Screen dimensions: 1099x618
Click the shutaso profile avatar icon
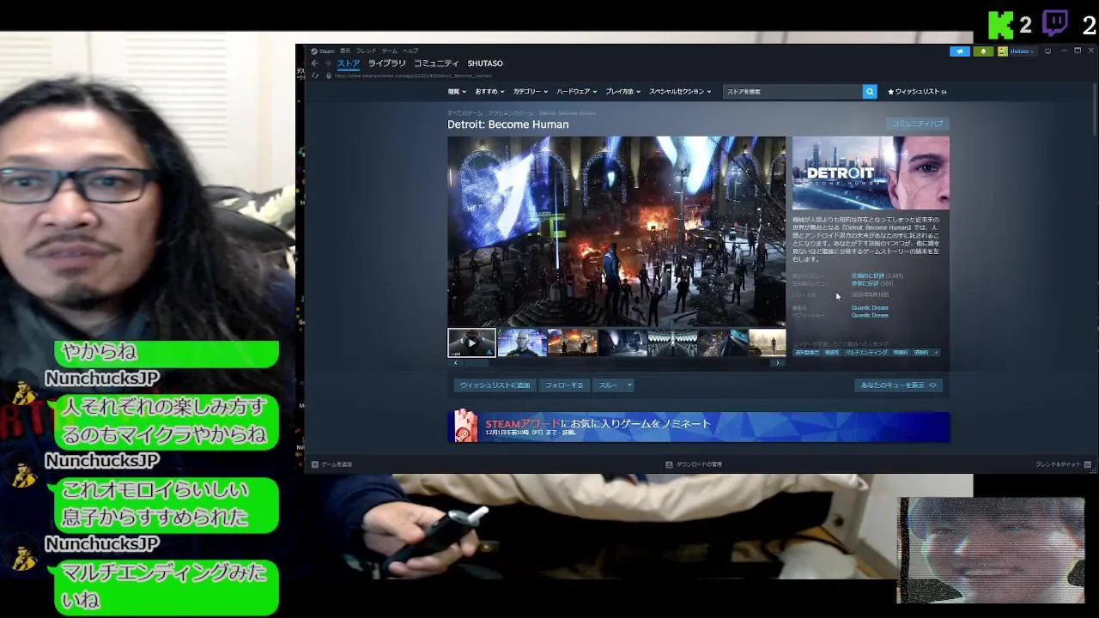(1002, 51)
